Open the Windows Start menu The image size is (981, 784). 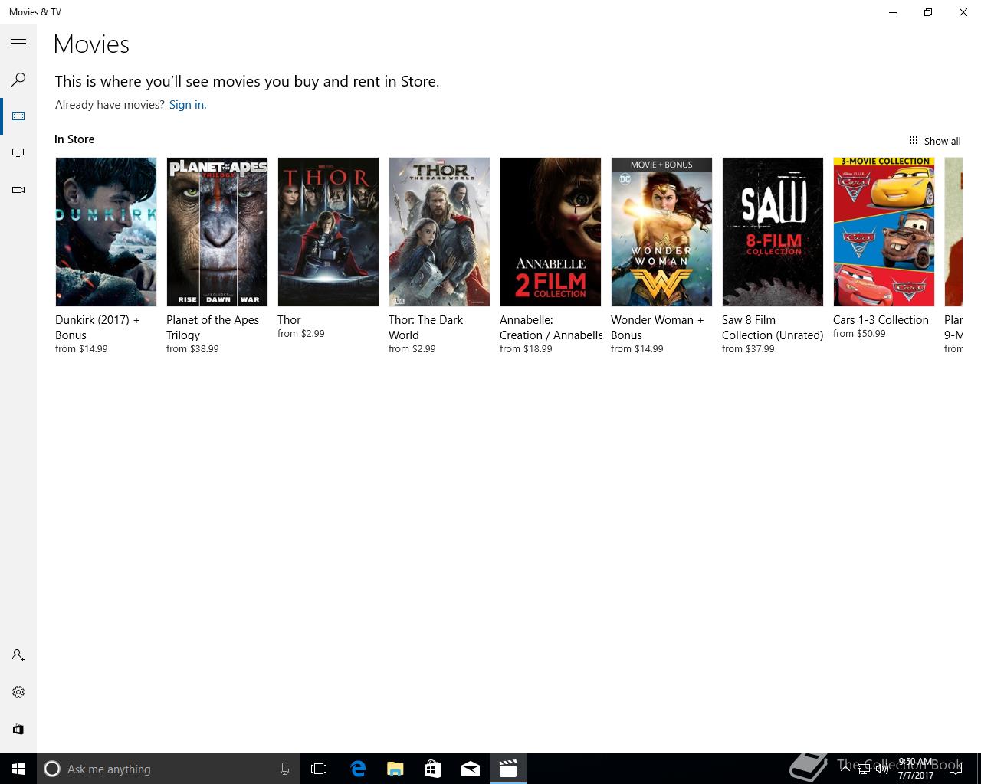tap(18, 769)
